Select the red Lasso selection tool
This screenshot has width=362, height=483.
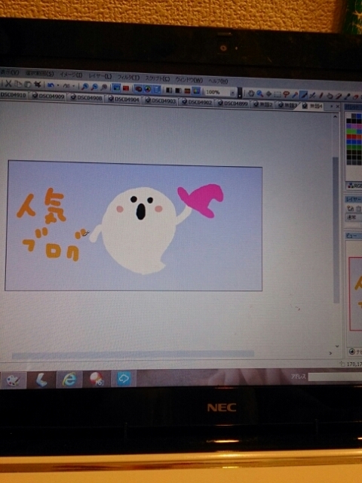tap(287, 94)
